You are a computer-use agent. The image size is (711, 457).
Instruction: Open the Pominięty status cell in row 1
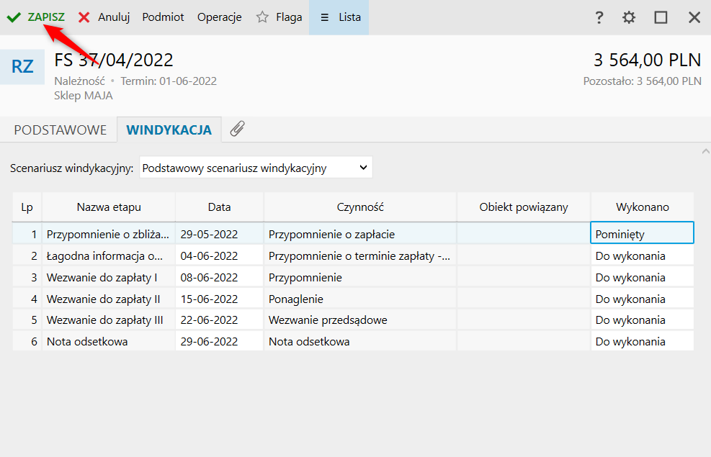pos(642,234)
